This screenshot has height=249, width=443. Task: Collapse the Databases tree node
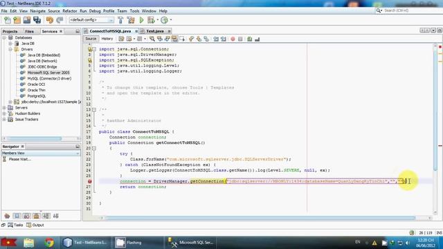pos(4,37)
